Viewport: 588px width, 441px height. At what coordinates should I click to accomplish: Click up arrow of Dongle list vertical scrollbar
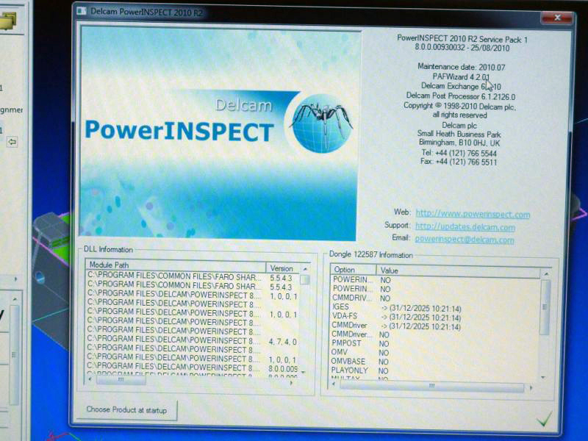(x=546, y=274)
